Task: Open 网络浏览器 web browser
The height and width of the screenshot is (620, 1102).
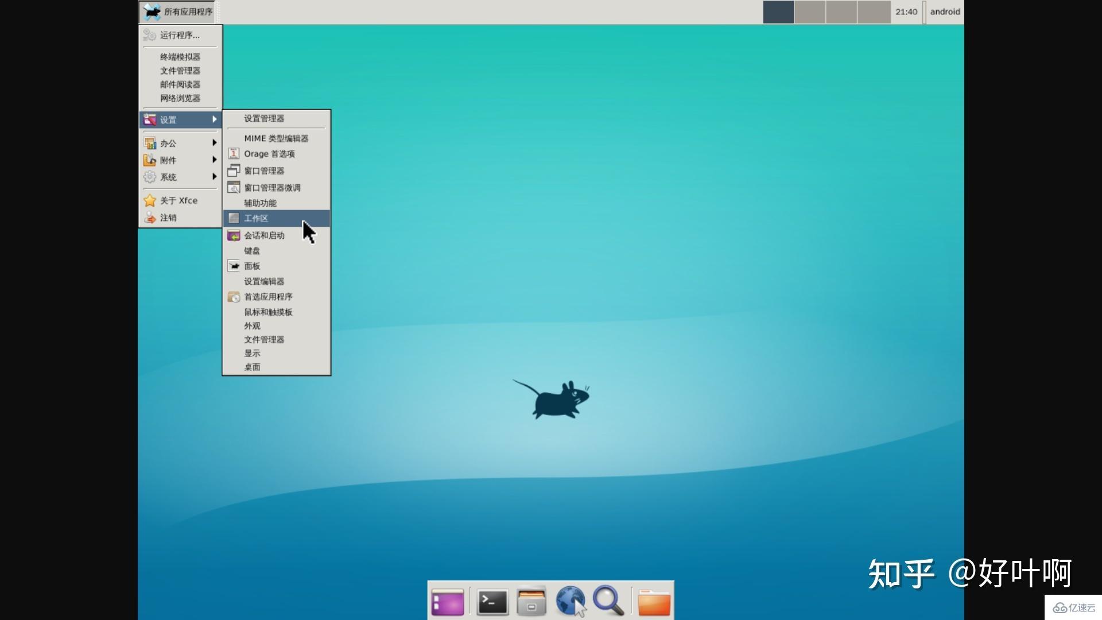Action: pos(180,98)
